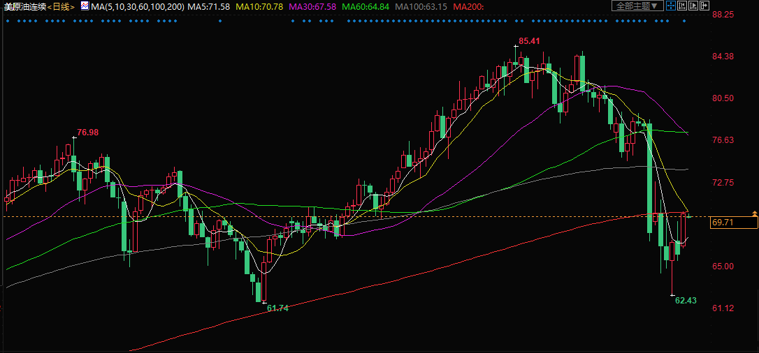
Task: Select the green MA60 legend entry
Action: coord(365,6)
